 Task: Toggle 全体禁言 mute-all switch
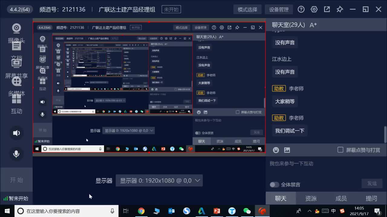pyautogui.click(x=275, y=184)
